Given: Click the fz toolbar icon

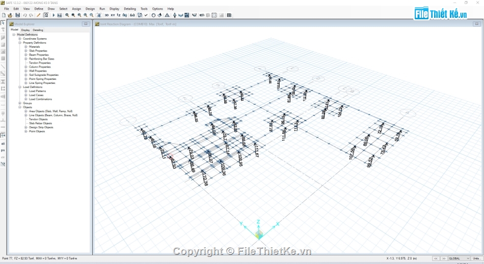Looking at the screenshot, I should pos(119,15).
